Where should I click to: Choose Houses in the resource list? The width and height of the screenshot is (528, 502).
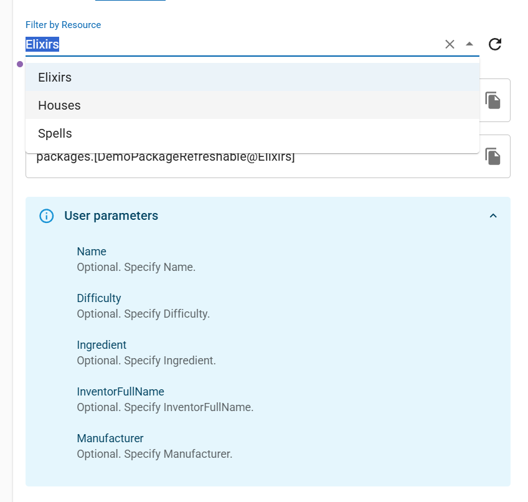click(x=59, y=105)
